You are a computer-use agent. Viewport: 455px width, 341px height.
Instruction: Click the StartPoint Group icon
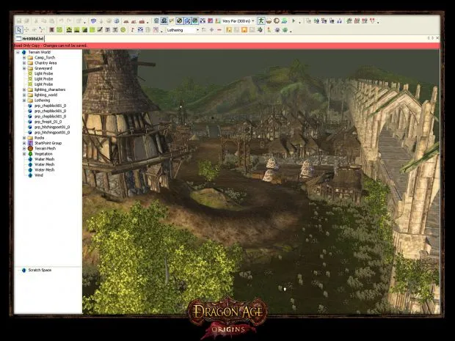click(x=30, y=143)
